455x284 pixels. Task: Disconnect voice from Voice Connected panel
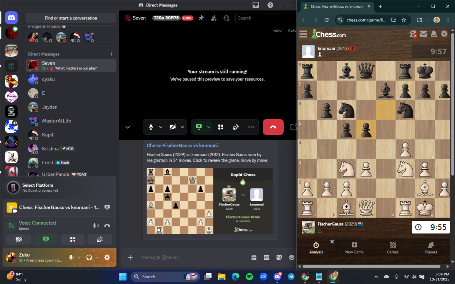click(x=107, y=225)
